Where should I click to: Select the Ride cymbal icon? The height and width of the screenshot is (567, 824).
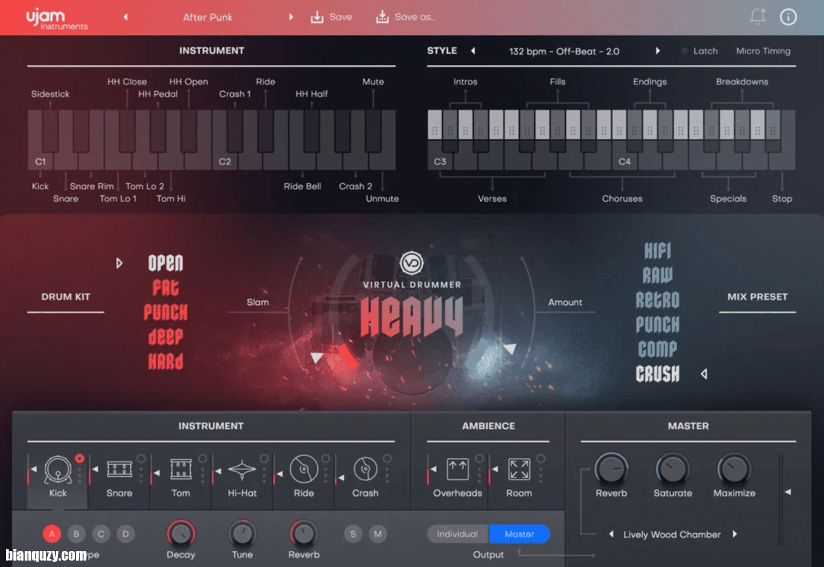[304, 469]
